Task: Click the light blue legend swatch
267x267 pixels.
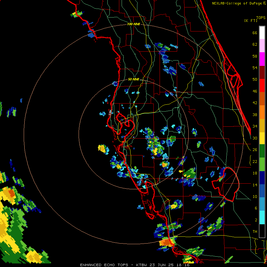Action: pyautogui.click(x=262, y=204)
